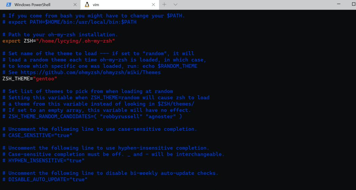Click the CASE_SENSITIVE="true" comment line
The width and height of the screenshot is (356, 190).
point(37,135)
